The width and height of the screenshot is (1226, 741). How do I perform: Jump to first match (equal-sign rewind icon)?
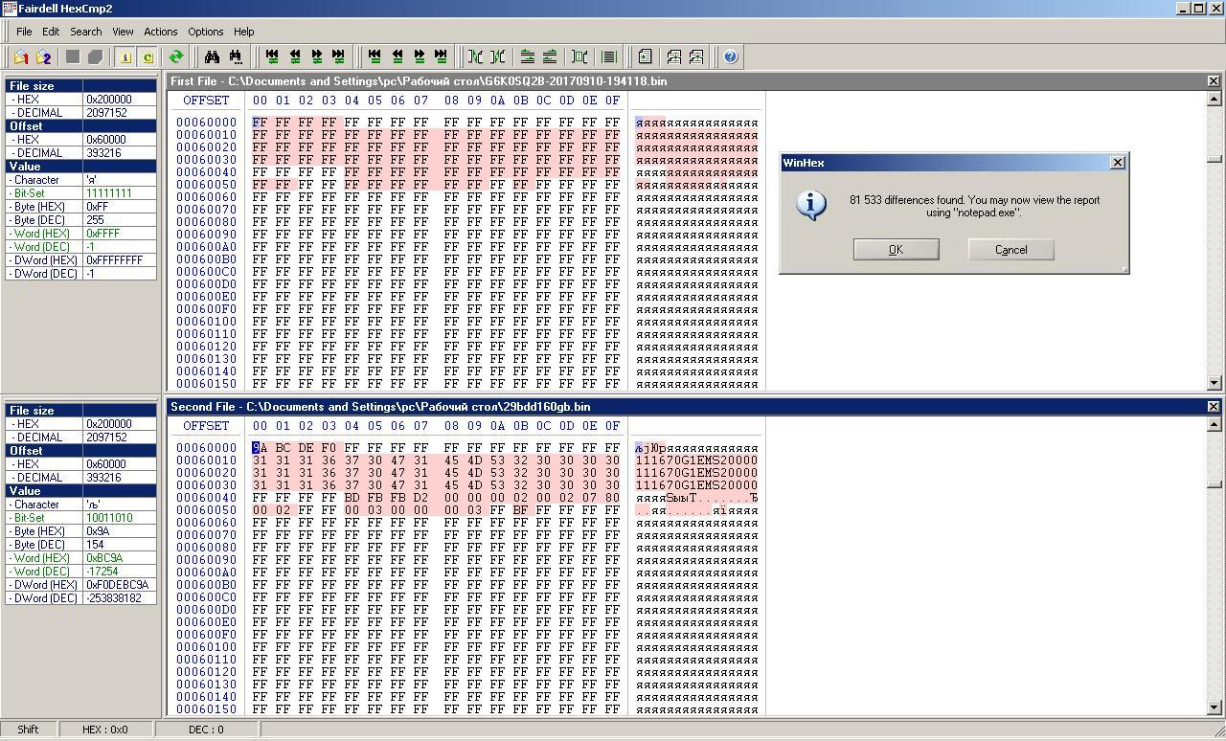pos(375,57)
